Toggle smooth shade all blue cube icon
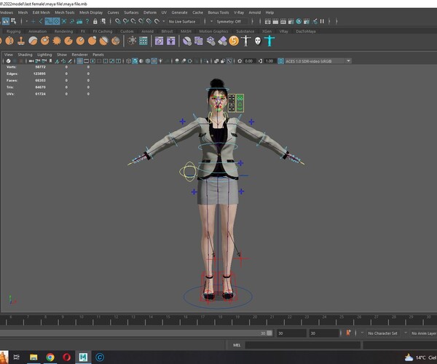Viewport: 437px width, 364px height. pyautogui.click(x=135, y=61)
